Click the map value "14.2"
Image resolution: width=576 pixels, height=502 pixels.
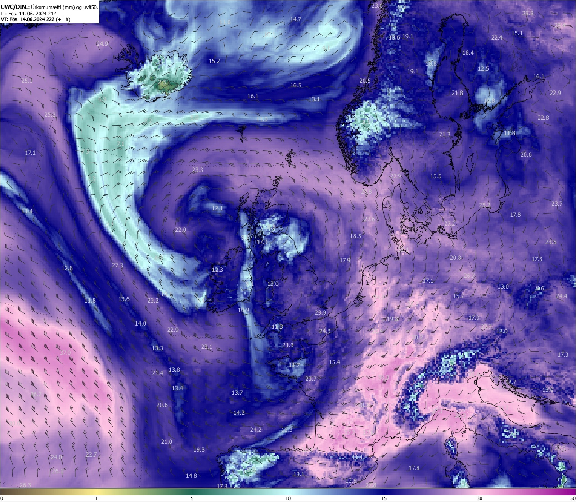click(x=239, y=412)
